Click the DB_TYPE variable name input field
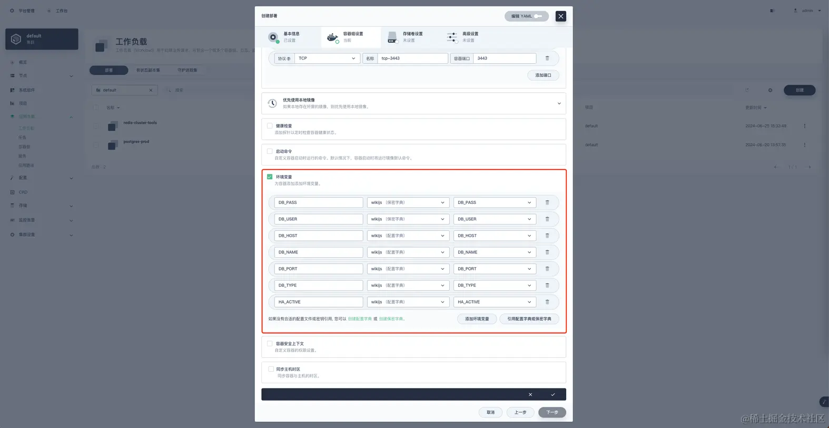The width and height of the screenshot is (829, 428). click(319, 285)
